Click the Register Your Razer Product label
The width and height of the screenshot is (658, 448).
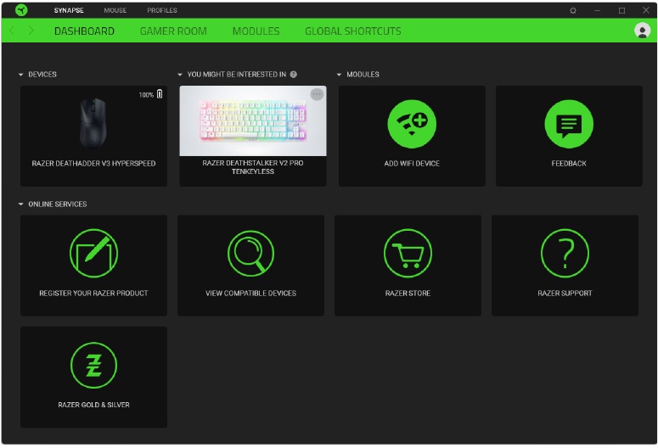click(93, 294)
